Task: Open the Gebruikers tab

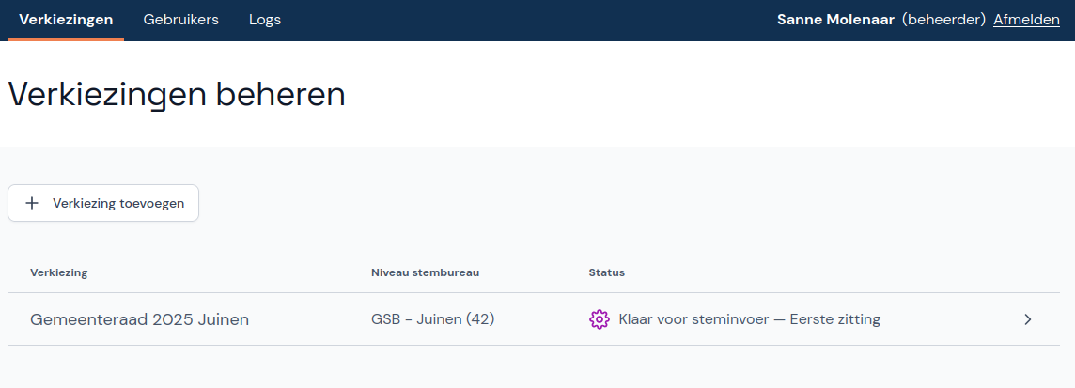Action: pos(180,20)
